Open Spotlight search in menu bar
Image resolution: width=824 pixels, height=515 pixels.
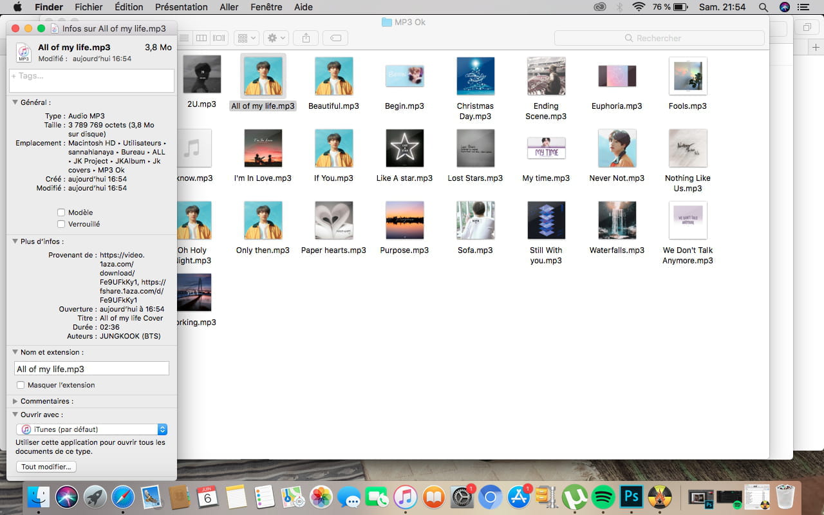pyautogui.click(x=763, y=7)
